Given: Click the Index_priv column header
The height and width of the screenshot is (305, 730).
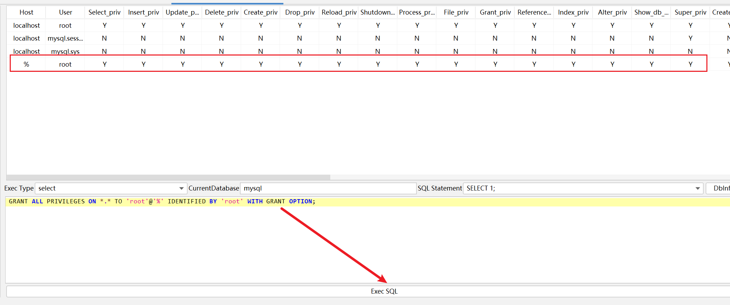Looking at the screenshot, I should click(x=573, y=12).
